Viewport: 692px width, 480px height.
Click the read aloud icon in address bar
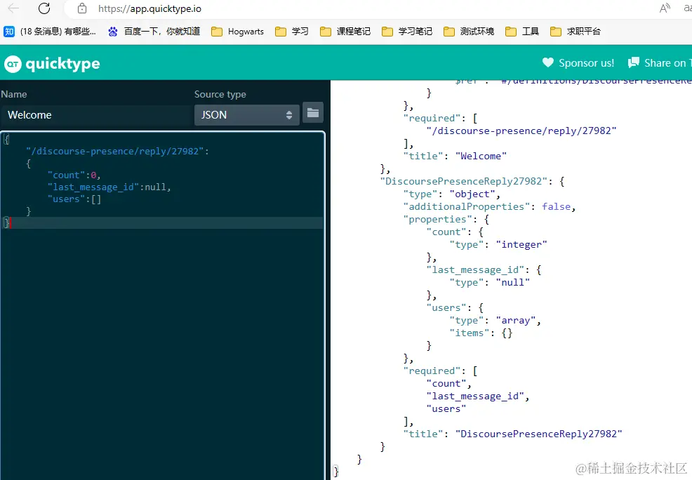point(665,8)
